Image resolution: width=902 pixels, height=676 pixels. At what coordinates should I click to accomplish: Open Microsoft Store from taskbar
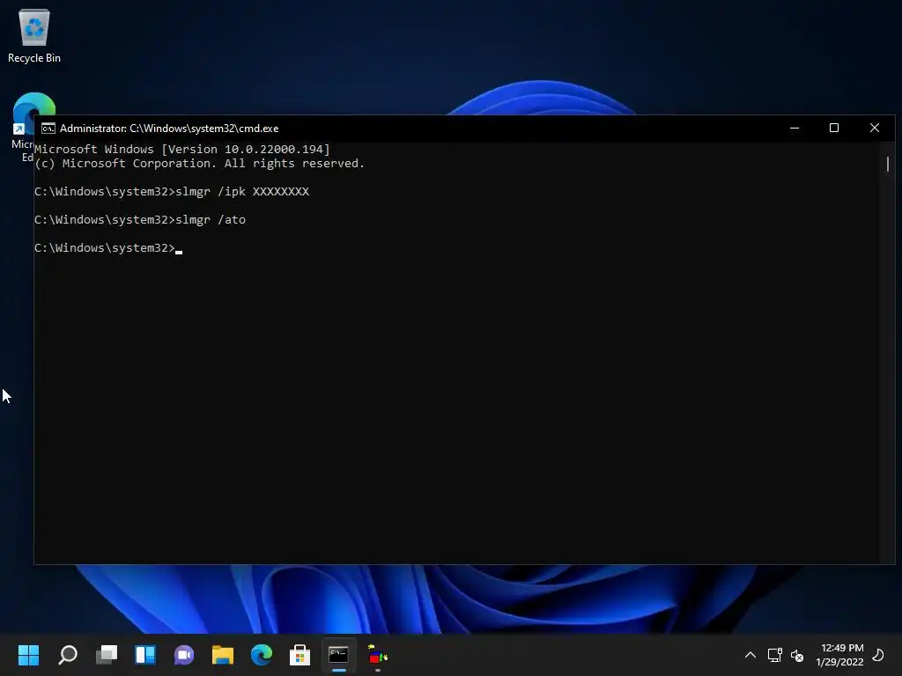tap(299, 655)
